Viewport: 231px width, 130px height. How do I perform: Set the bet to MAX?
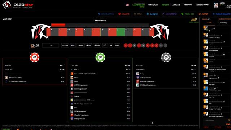pos(117,45)
